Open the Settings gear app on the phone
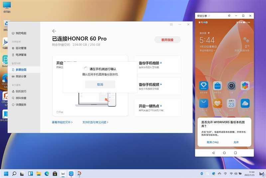266x178 pixels. pos(231,86)
